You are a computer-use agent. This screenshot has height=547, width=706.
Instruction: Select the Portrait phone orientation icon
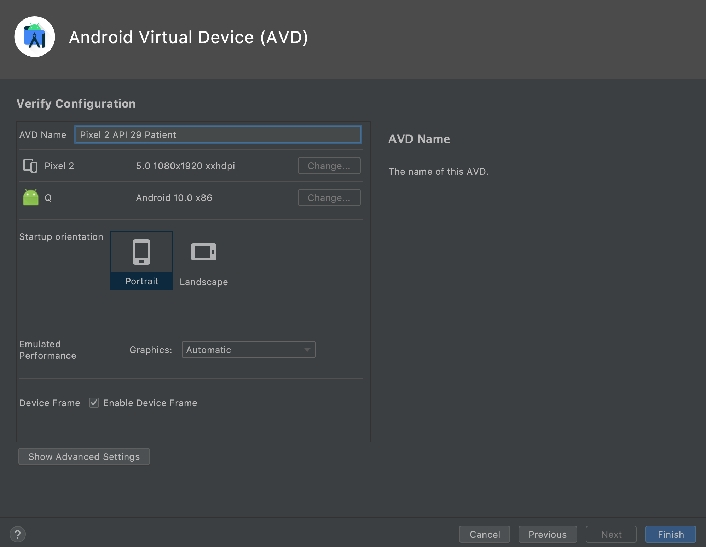click(x=141, y=252)
